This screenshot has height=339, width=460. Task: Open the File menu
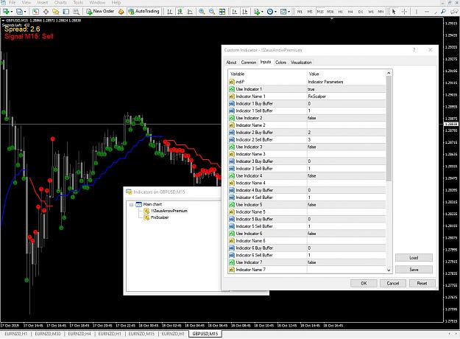[12, 2]
